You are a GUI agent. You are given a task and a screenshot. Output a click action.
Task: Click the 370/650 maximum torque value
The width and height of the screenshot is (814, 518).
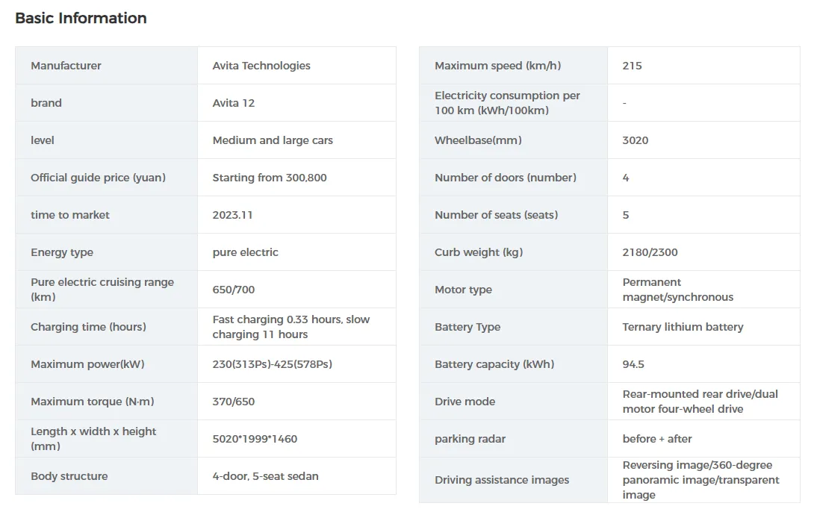click(233, 402)
